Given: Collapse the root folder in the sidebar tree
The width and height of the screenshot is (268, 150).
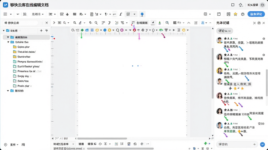Looking at the screenshot, I should (4, 31).
